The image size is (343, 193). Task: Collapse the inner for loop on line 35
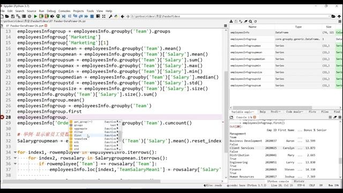15,158
